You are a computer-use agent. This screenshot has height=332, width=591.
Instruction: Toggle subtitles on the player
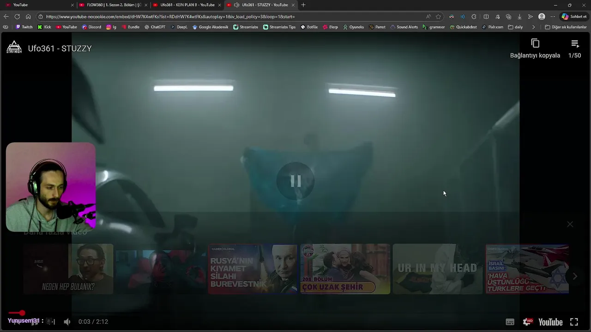[x=510, y=322]
